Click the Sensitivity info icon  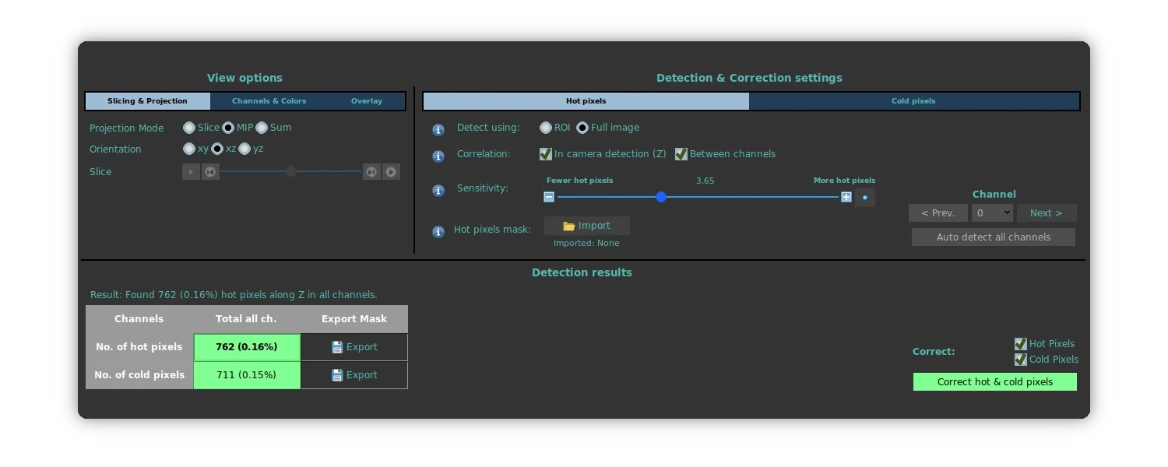click(438, 191)
